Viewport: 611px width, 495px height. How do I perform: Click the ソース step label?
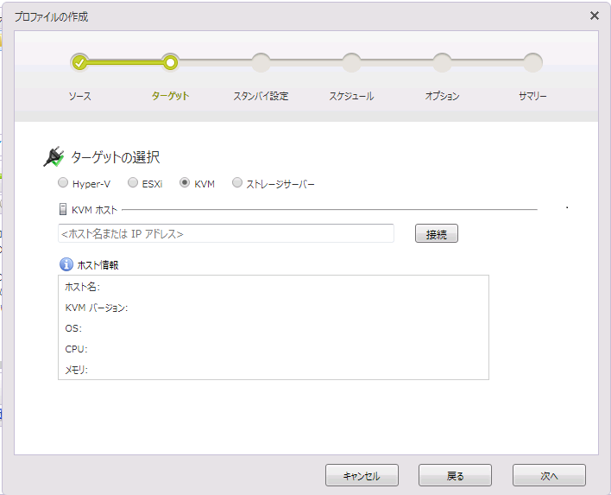click(80, 96)
